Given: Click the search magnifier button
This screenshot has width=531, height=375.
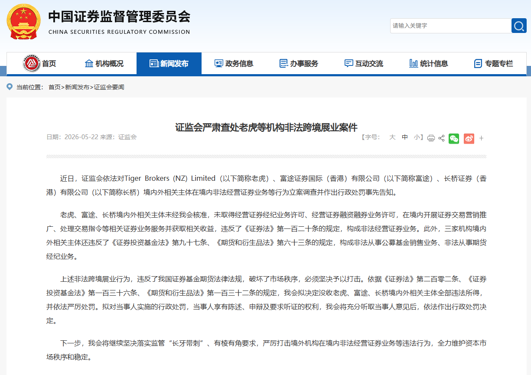Looking at the screenshot, I should (519, 26).
